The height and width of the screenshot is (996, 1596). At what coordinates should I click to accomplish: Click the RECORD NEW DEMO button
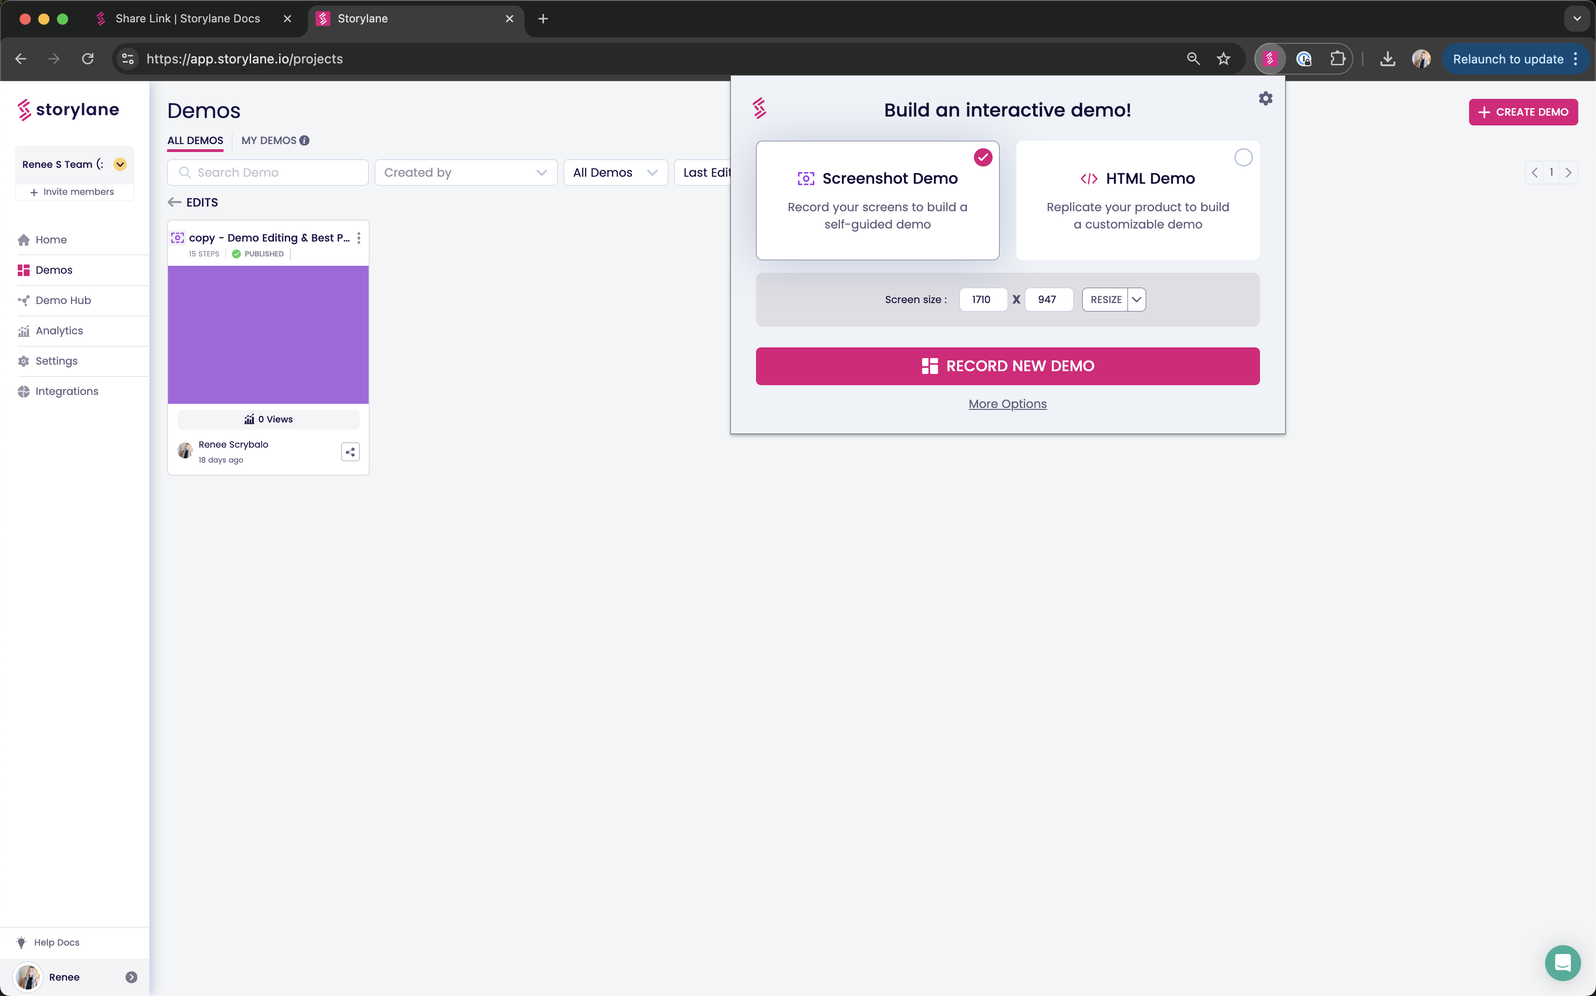(1007, 366)
